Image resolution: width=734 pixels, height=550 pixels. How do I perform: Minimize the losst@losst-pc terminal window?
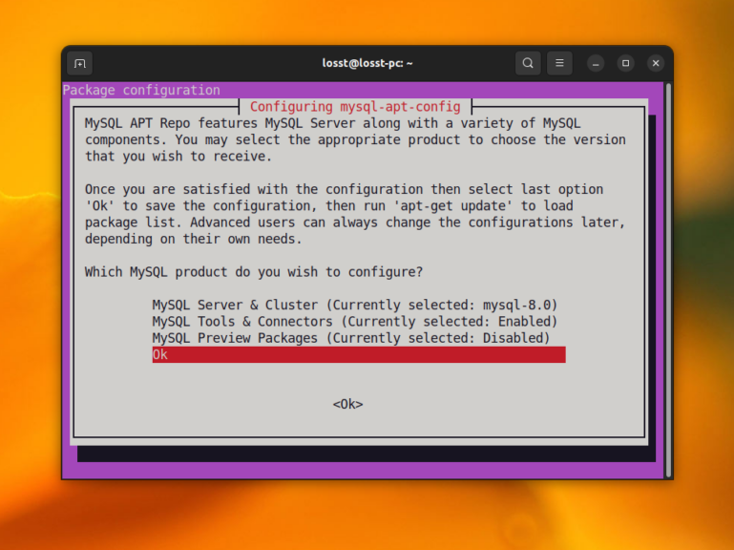(x=596, y=63)
